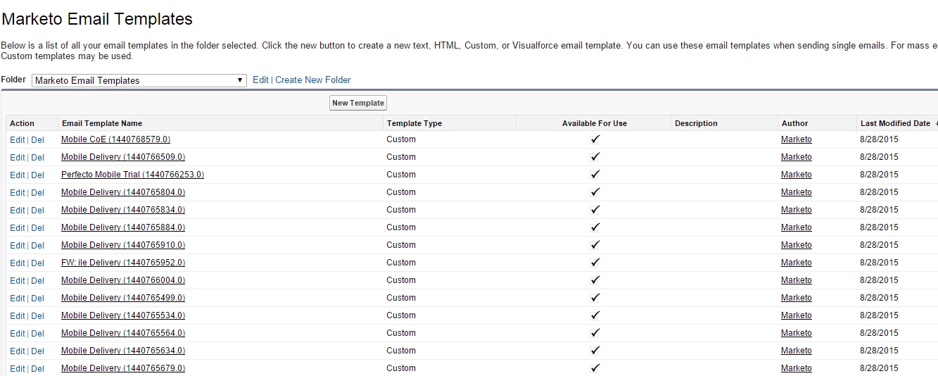Image resolution: width=938 pixels, height=376 pixels.
Task: Select the Custom type cell in Perfecto Mobile Trial row
Action: click(401, 175)
